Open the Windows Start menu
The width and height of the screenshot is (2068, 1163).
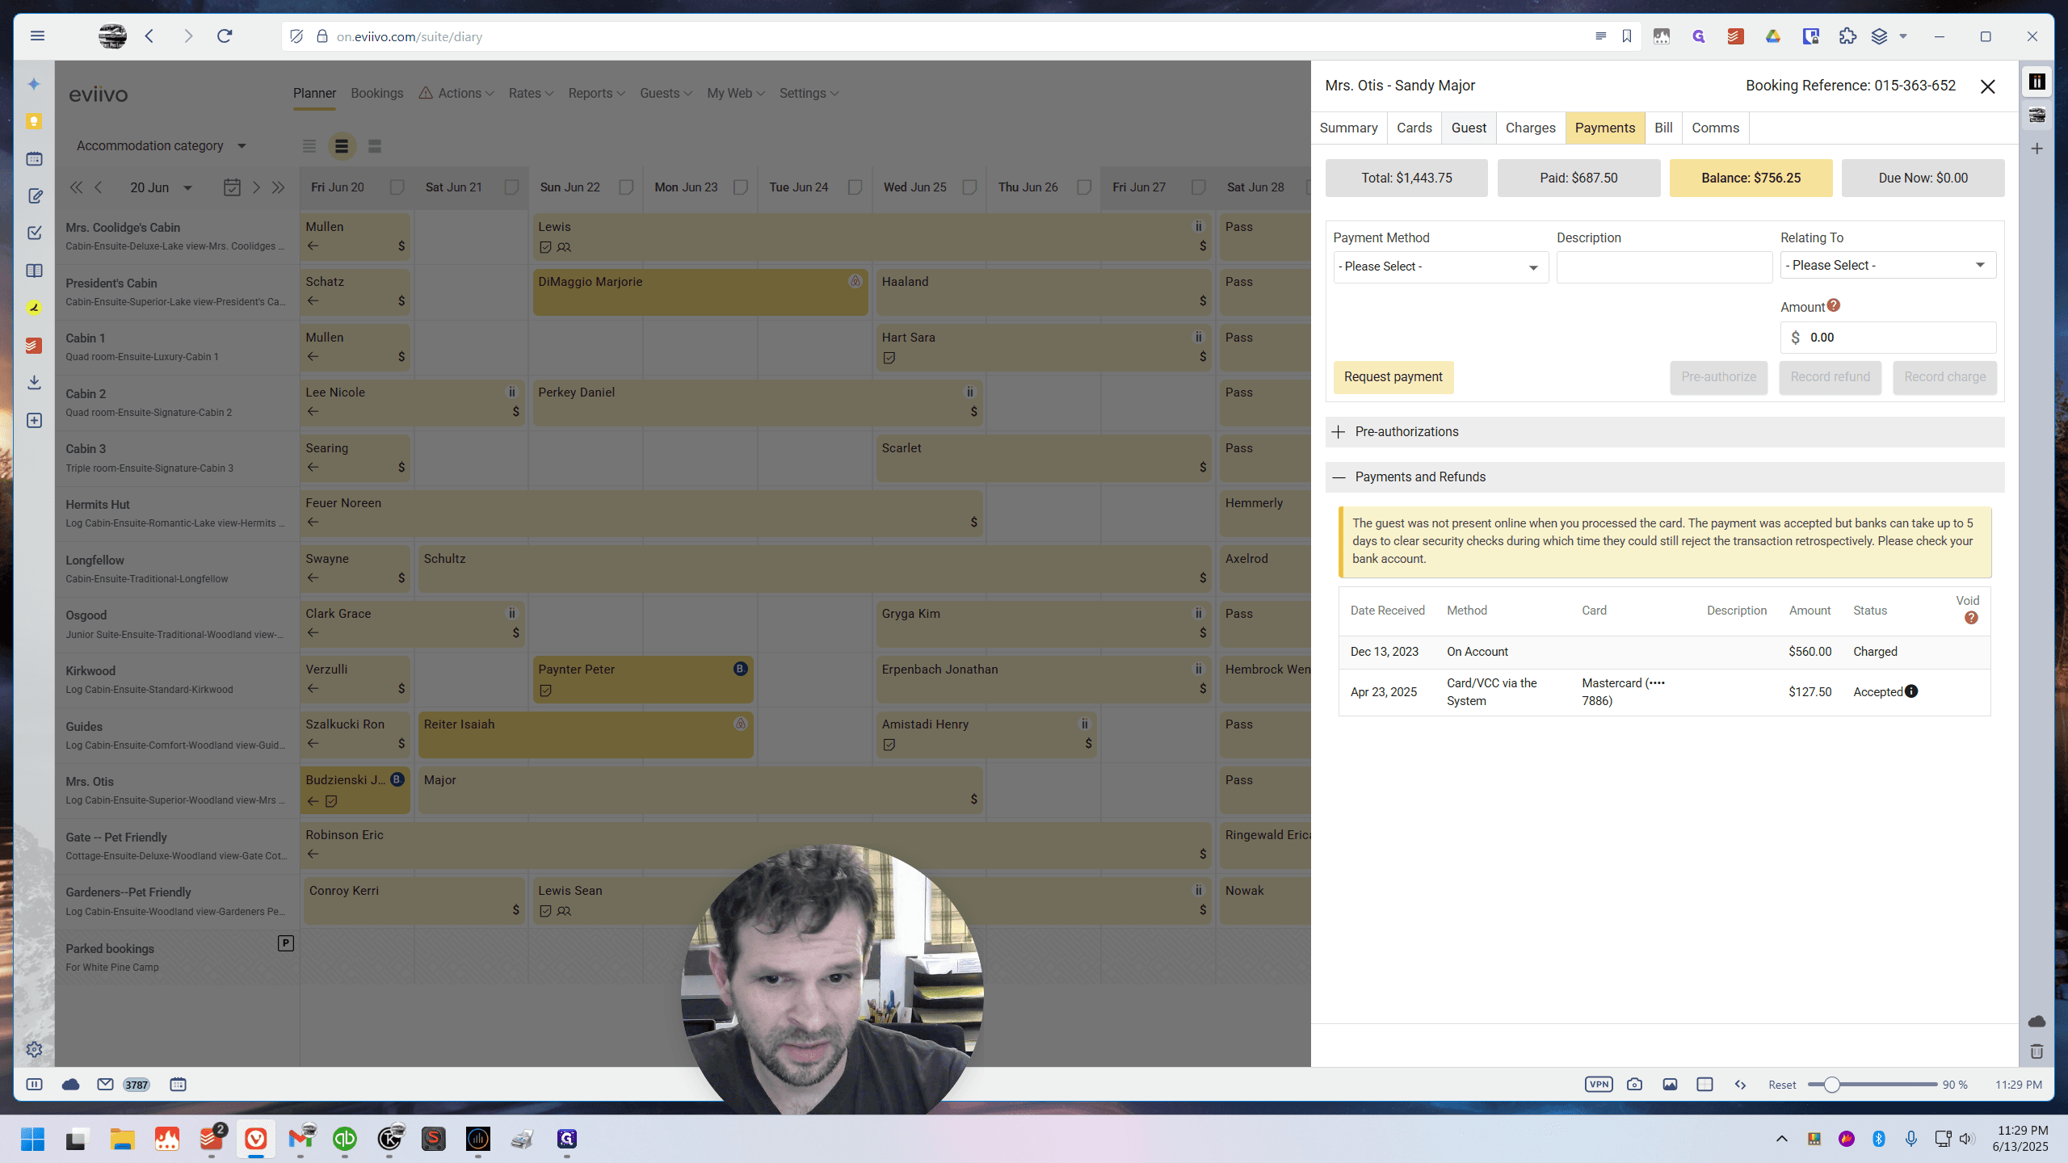coord(32,1139)
